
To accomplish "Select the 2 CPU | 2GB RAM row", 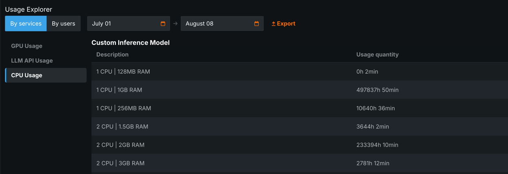I will 120,145.
